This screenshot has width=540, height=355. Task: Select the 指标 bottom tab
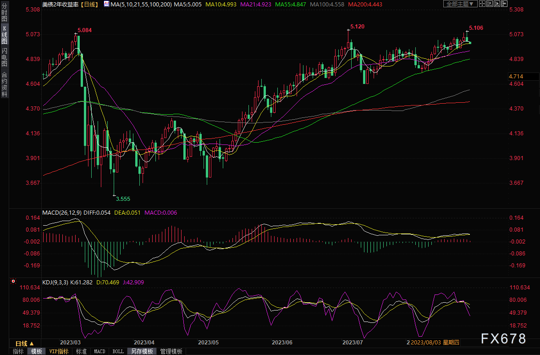tap(18, 351)
